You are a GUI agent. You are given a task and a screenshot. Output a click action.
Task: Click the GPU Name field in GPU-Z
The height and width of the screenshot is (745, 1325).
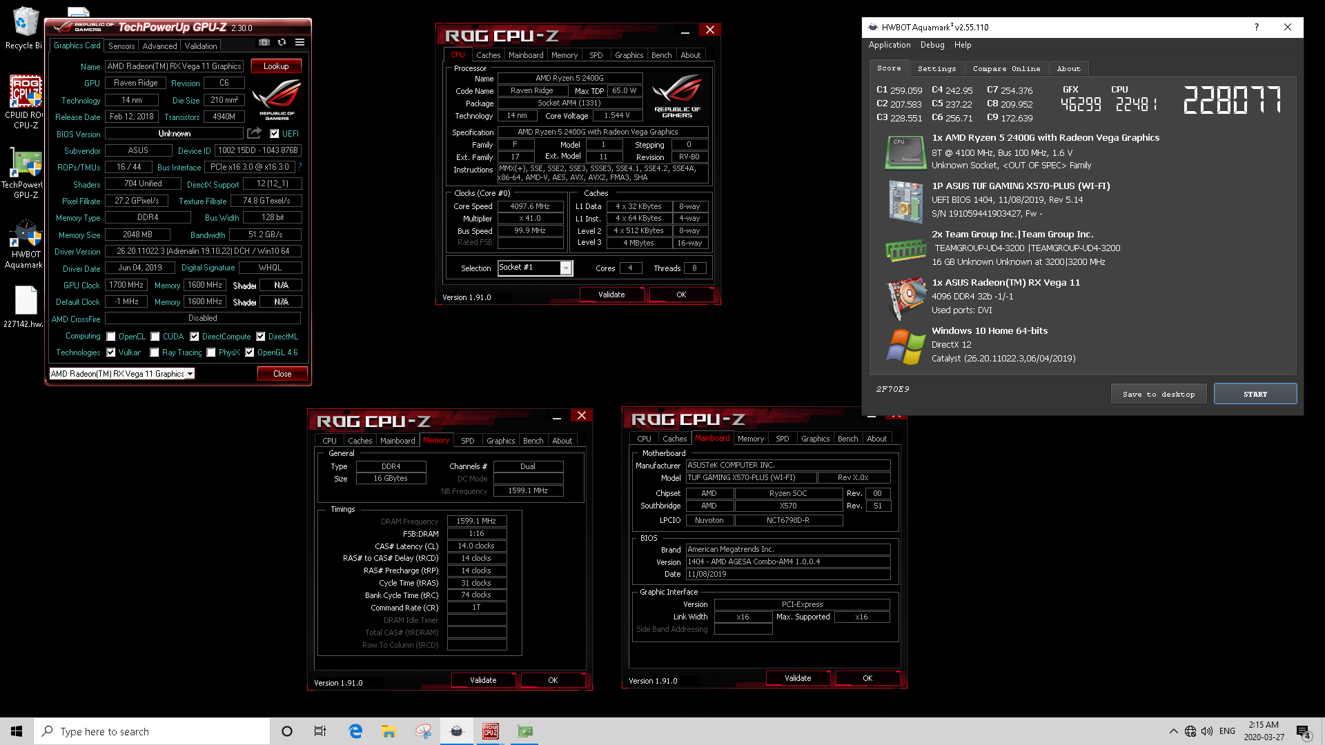(x=174, y=66)
